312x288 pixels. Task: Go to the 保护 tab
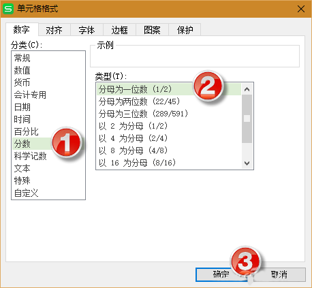tap(185, 30)
